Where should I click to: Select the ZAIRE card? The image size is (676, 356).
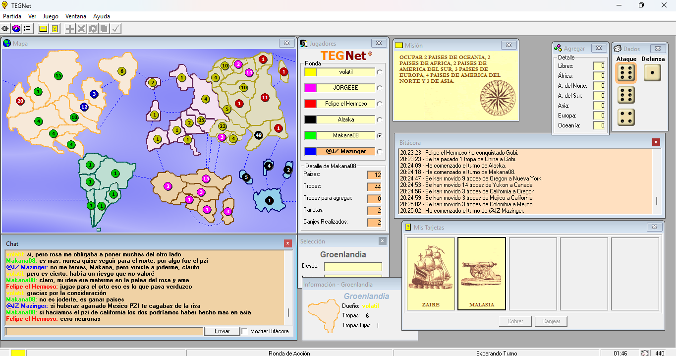tap(431, 274)
